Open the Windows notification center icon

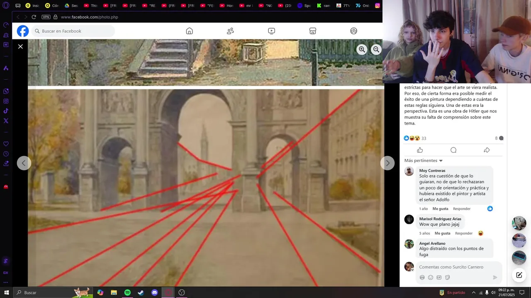pyautogui.click(x=522, y=293)
